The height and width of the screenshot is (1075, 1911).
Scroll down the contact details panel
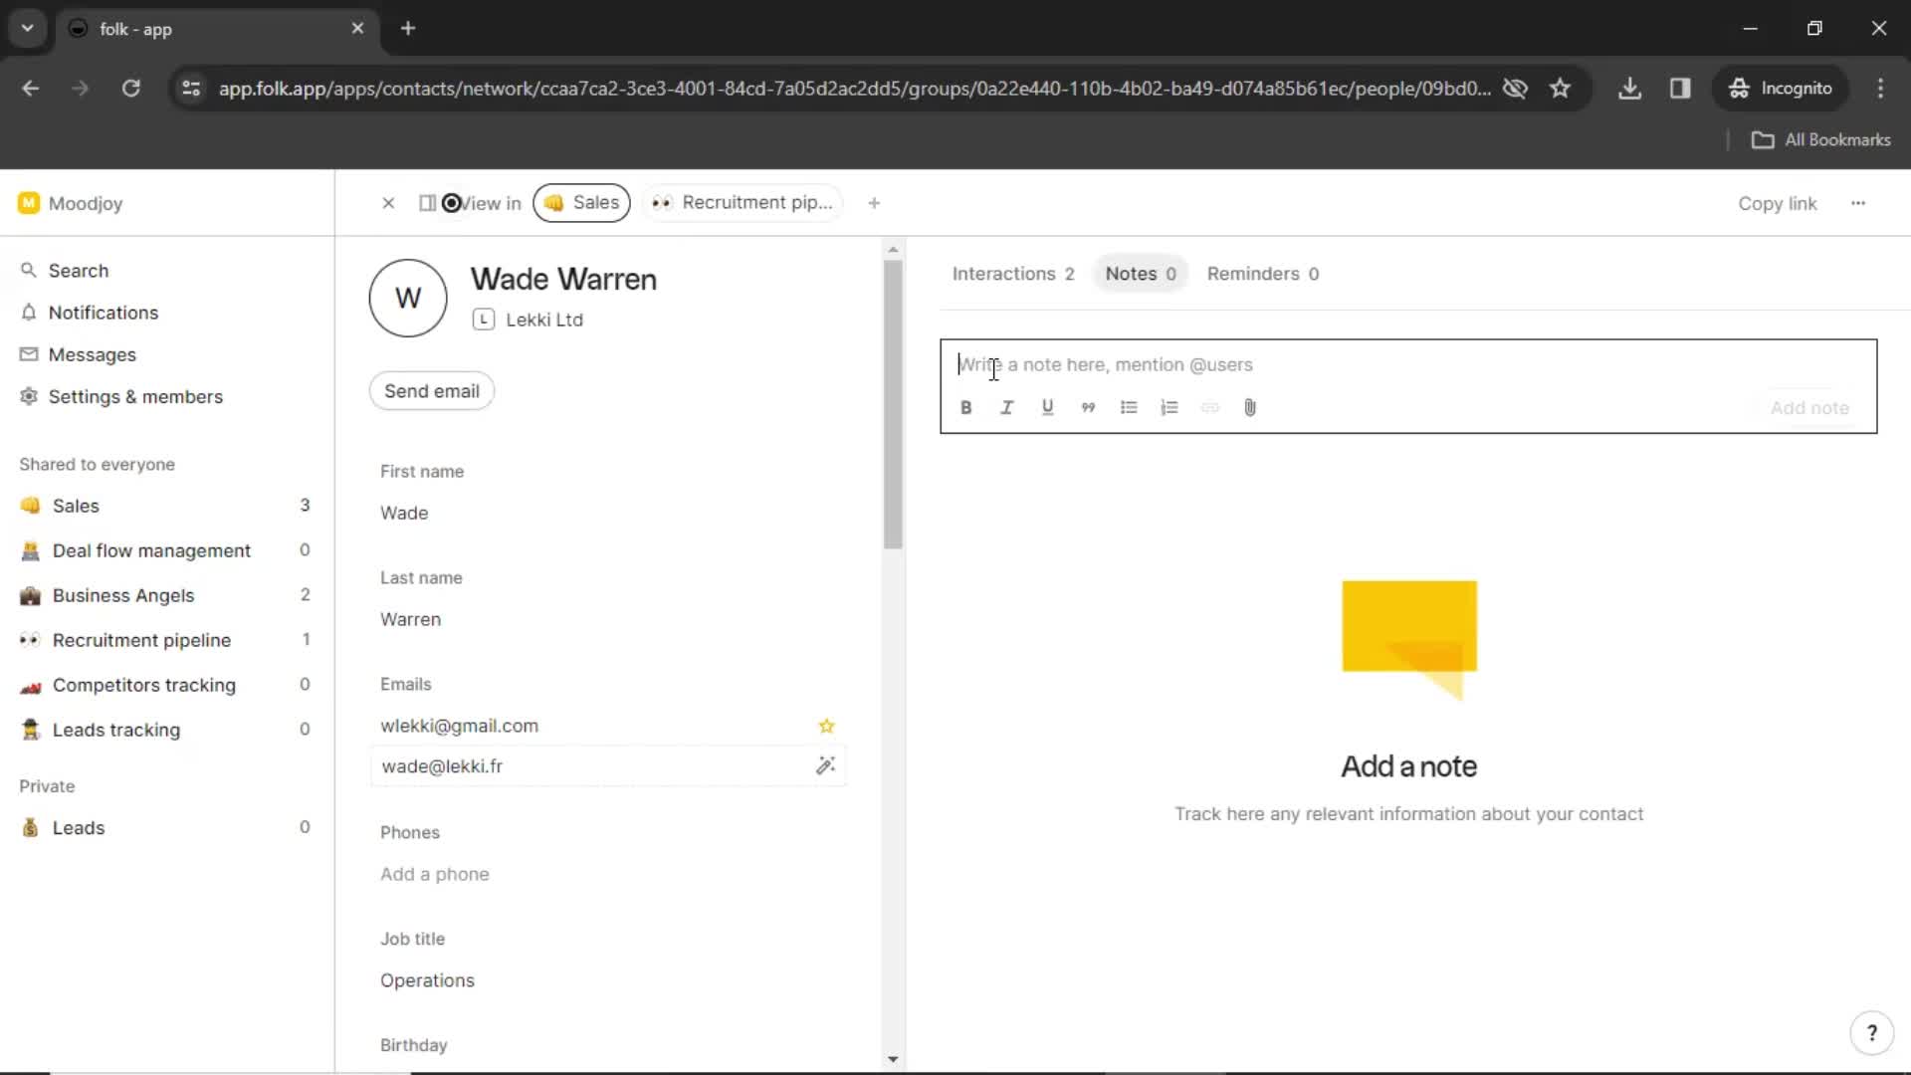tap(893, 1059)
